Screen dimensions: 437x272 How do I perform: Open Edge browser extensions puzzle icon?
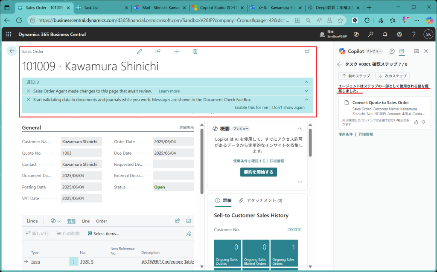[x=367, y=20]
